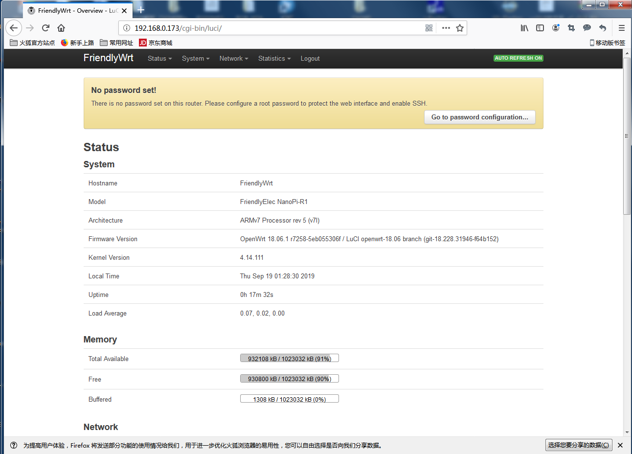
Task: Click the Network section heading
Action: [x=101, y=427]
